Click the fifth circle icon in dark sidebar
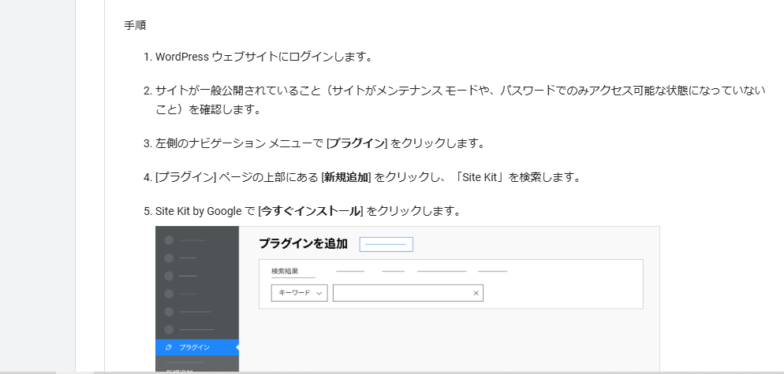The image size is (784, 374). pyautogui.click(x=169, y=312)
